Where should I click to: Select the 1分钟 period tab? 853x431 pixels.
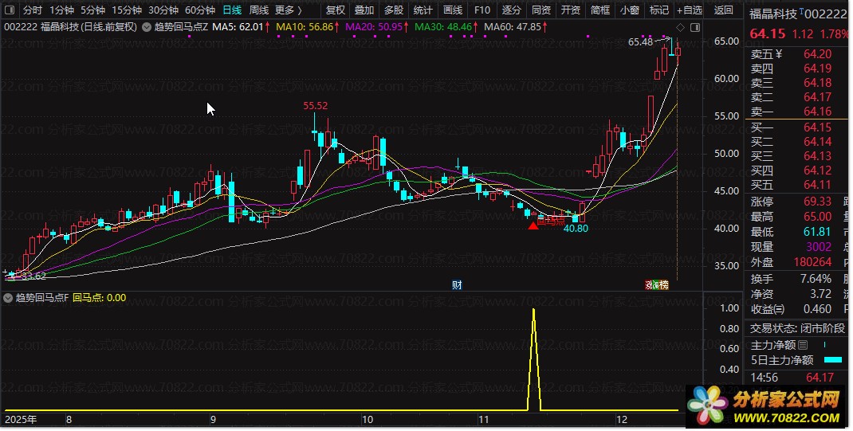click(61, 10)
